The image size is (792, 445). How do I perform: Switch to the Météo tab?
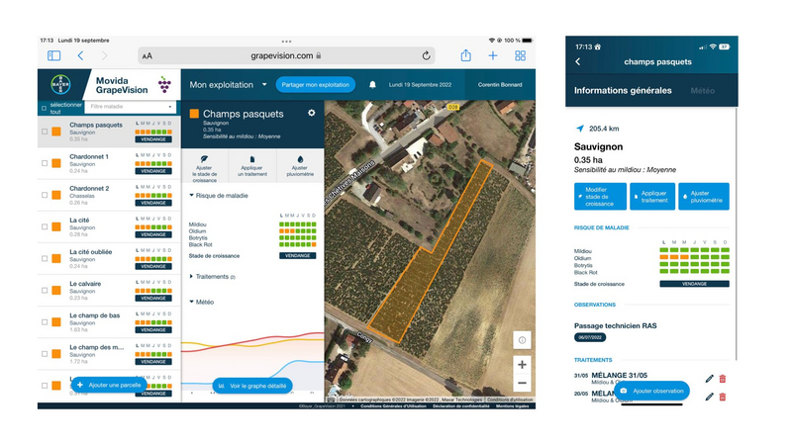(702, 91)
